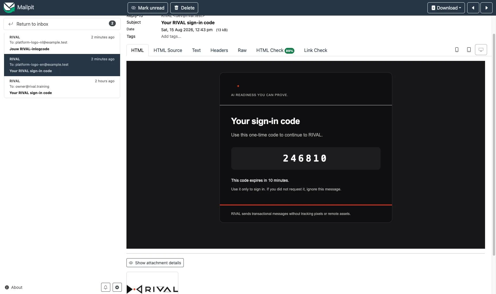Click the date Sat, 15 Aug 2026
This screenshot has height=294, width=496.
187,30
